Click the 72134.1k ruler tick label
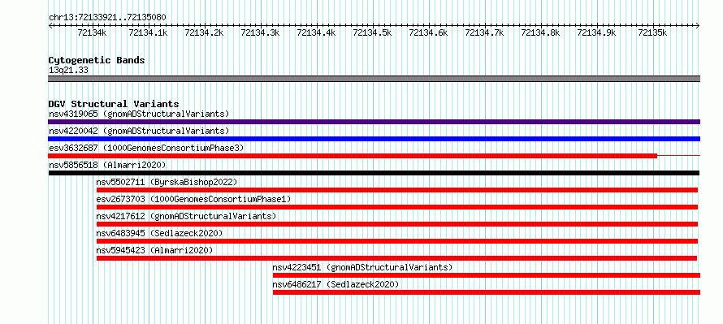The image size is (723, 324). [x=148, y=32]
